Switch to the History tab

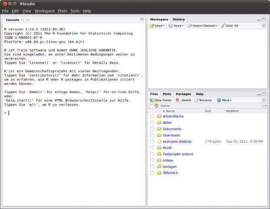pos(178,19)
